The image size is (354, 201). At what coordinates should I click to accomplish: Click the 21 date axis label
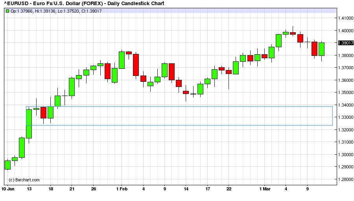pos(72,189)
